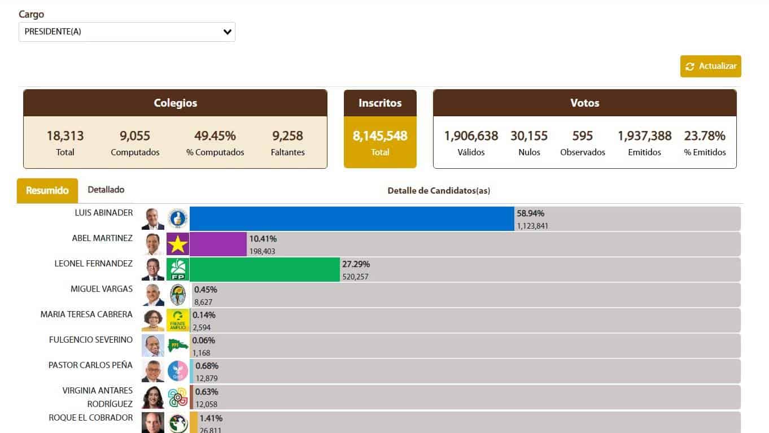Open the colorful party icon beside Virginia Antares
Image resolution: width=769 pixels, height=433 pixels.
[x=178, y=396]
